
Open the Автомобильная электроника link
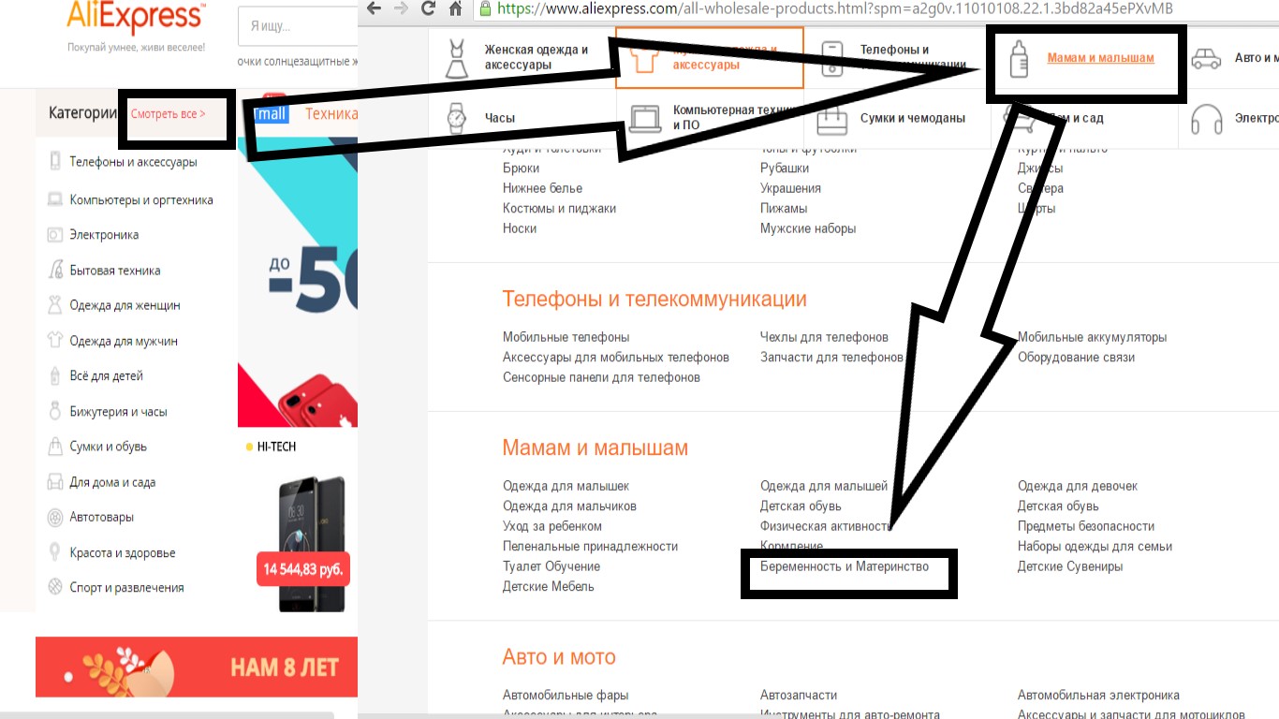(1098, 696)
